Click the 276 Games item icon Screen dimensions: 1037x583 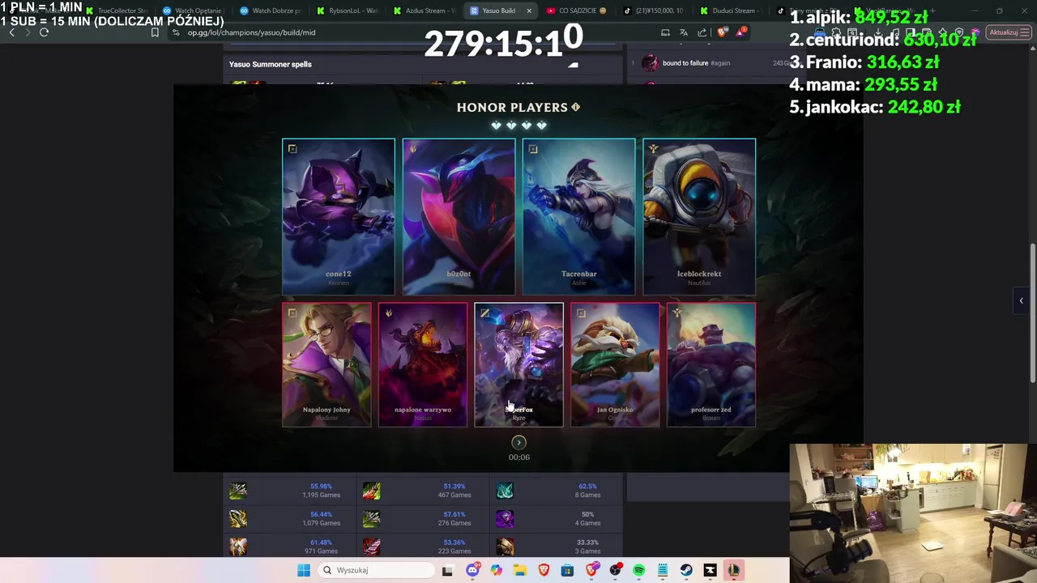click(372, 518)
